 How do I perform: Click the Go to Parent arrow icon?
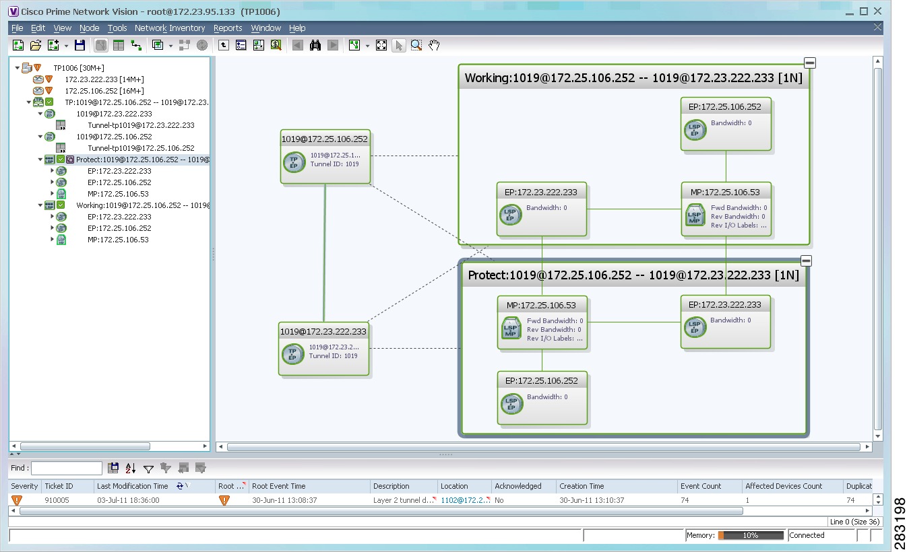[224, 45]
